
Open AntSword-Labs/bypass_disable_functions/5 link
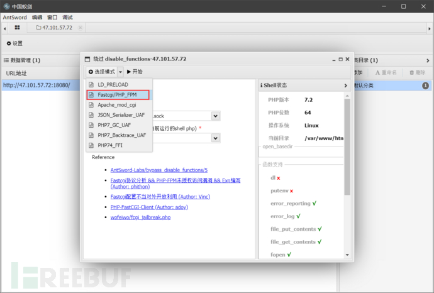pos(159,170)
